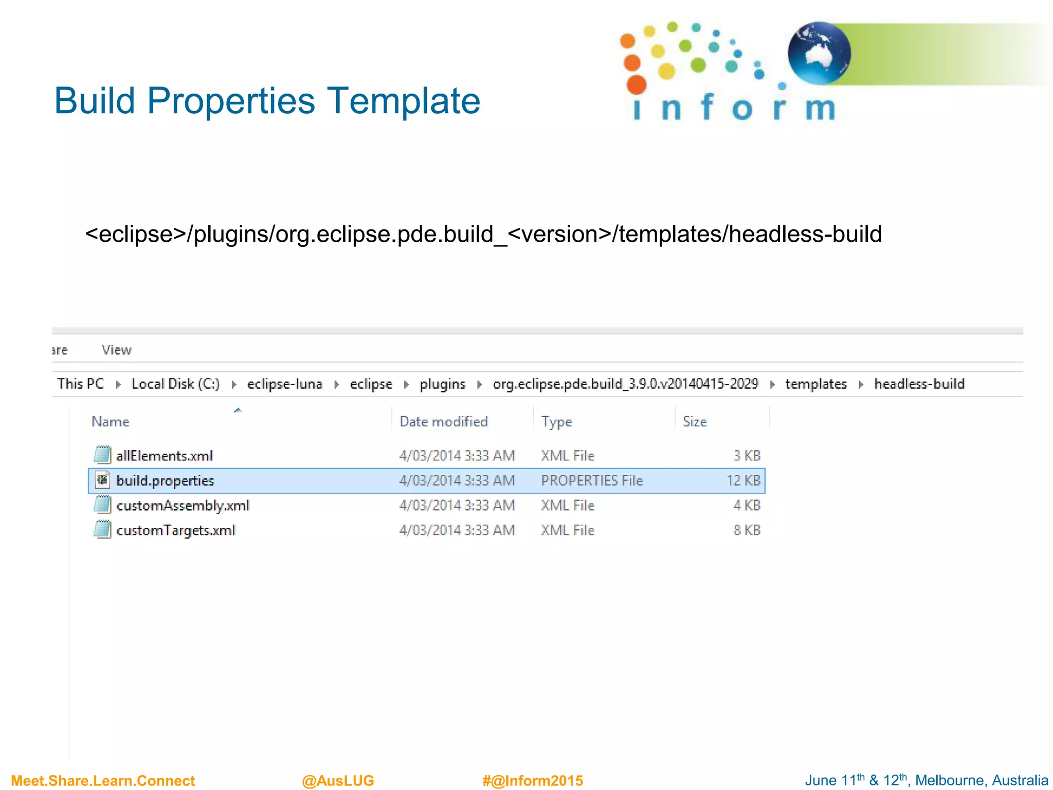Click the build.properties file icon

102,480
